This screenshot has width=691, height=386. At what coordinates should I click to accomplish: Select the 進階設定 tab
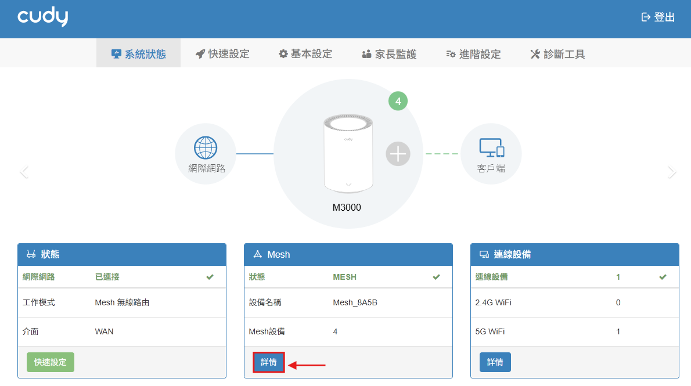click(473, 54)
